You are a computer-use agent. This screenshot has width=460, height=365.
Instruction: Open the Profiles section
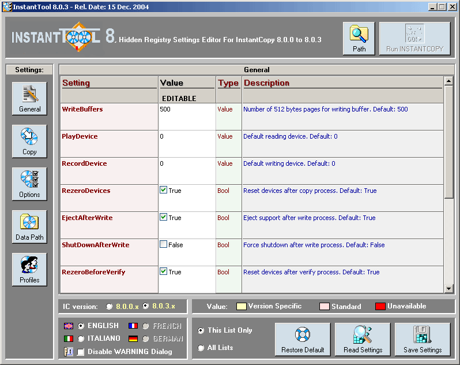click(29, 269)
